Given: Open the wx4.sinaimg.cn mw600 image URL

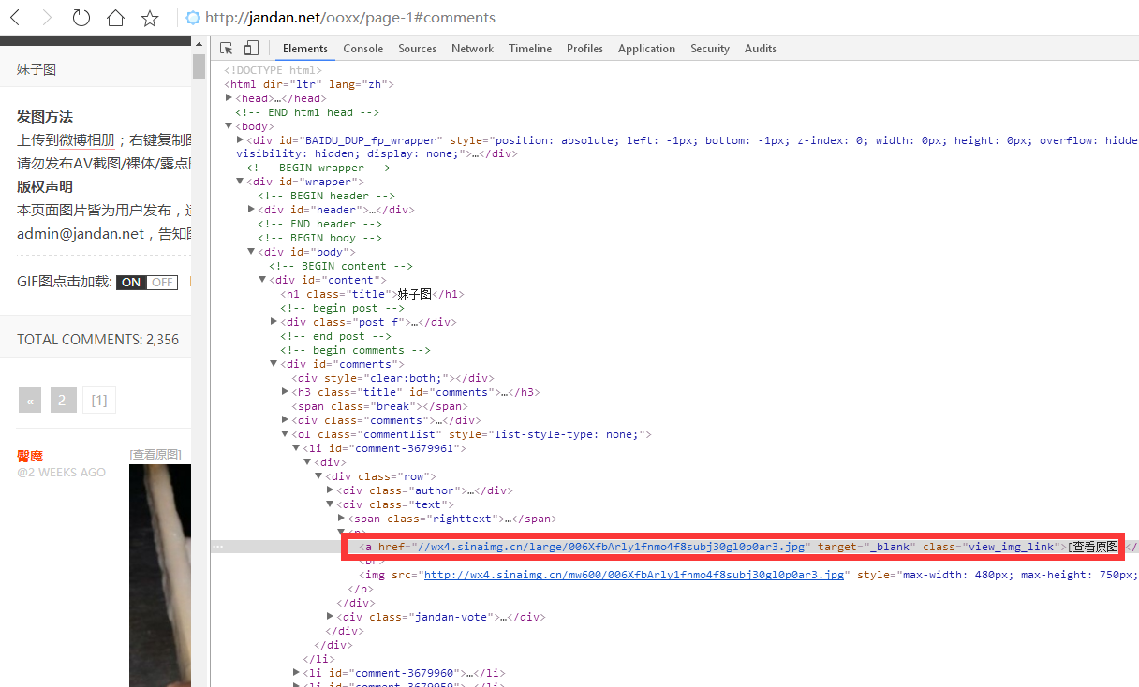Looking at the screenshot, I should click(x=633, y=575).
